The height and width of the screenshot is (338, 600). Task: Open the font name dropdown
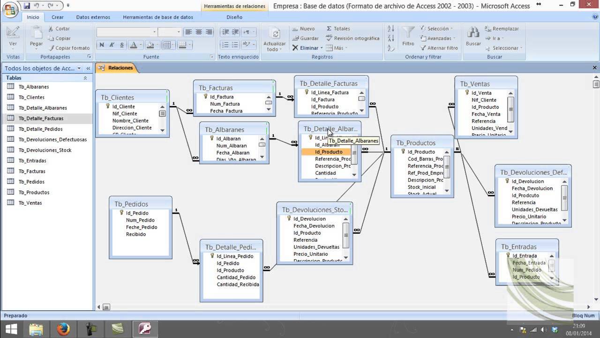point(154,32)
